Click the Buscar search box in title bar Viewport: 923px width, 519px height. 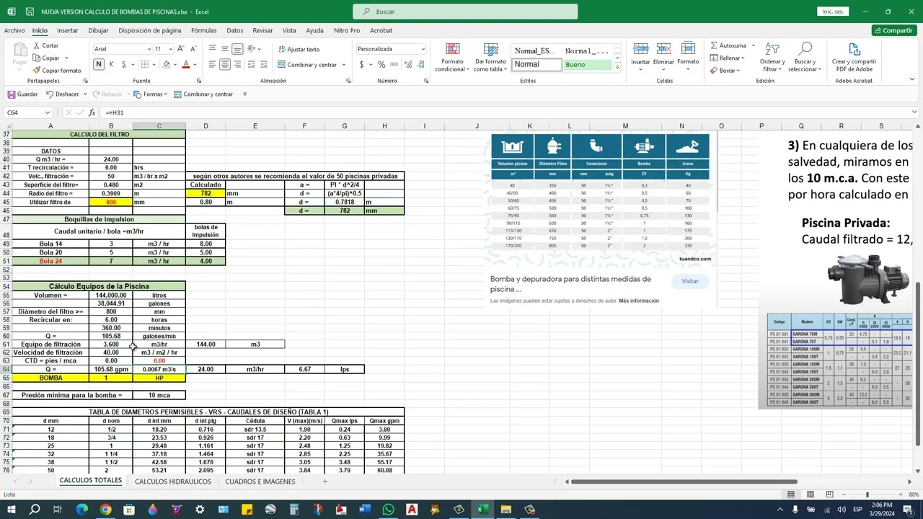coord(465,12)
